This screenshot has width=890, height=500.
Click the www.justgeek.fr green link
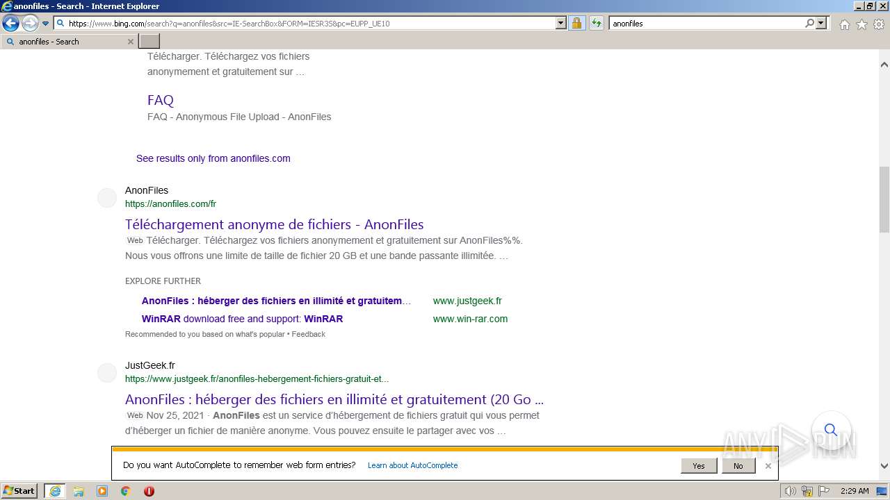(467, 301)
